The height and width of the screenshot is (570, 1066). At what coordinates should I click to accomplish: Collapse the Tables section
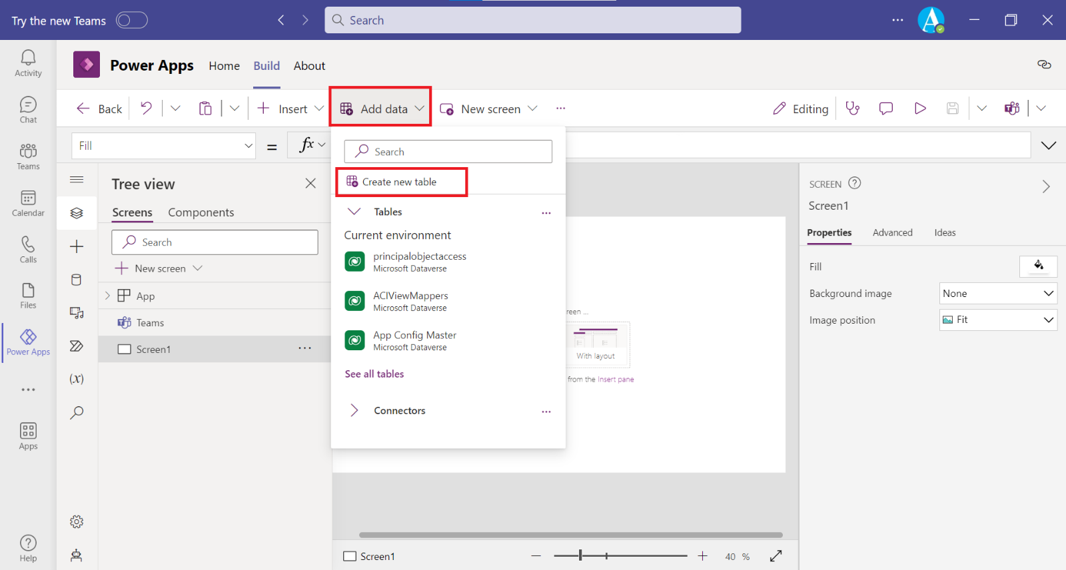(354, 212)
